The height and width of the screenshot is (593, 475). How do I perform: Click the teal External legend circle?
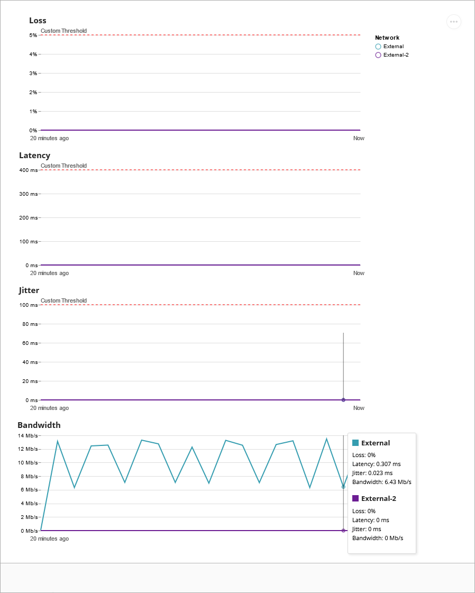[378, 47]
